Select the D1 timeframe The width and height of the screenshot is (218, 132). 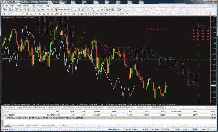119,14
